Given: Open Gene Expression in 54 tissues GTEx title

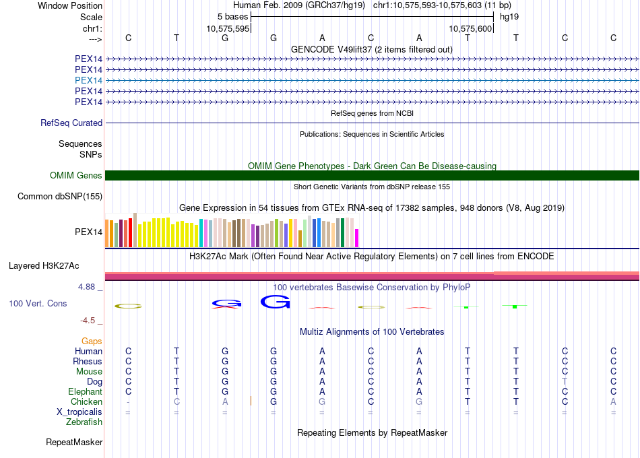Looking at the screenshot, I should click(371, 207).
